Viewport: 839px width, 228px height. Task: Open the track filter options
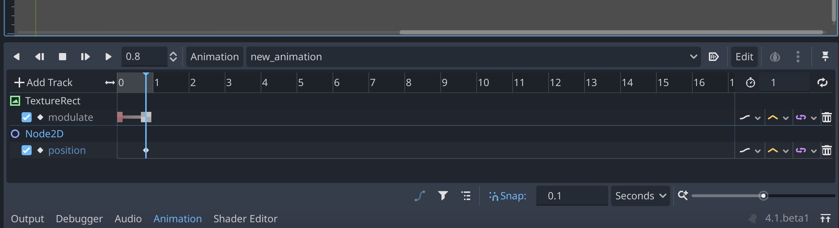coord(443,196)
